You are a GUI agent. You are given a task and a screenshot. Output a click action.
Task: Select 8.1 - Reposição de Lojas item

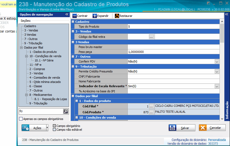[51, 99]
